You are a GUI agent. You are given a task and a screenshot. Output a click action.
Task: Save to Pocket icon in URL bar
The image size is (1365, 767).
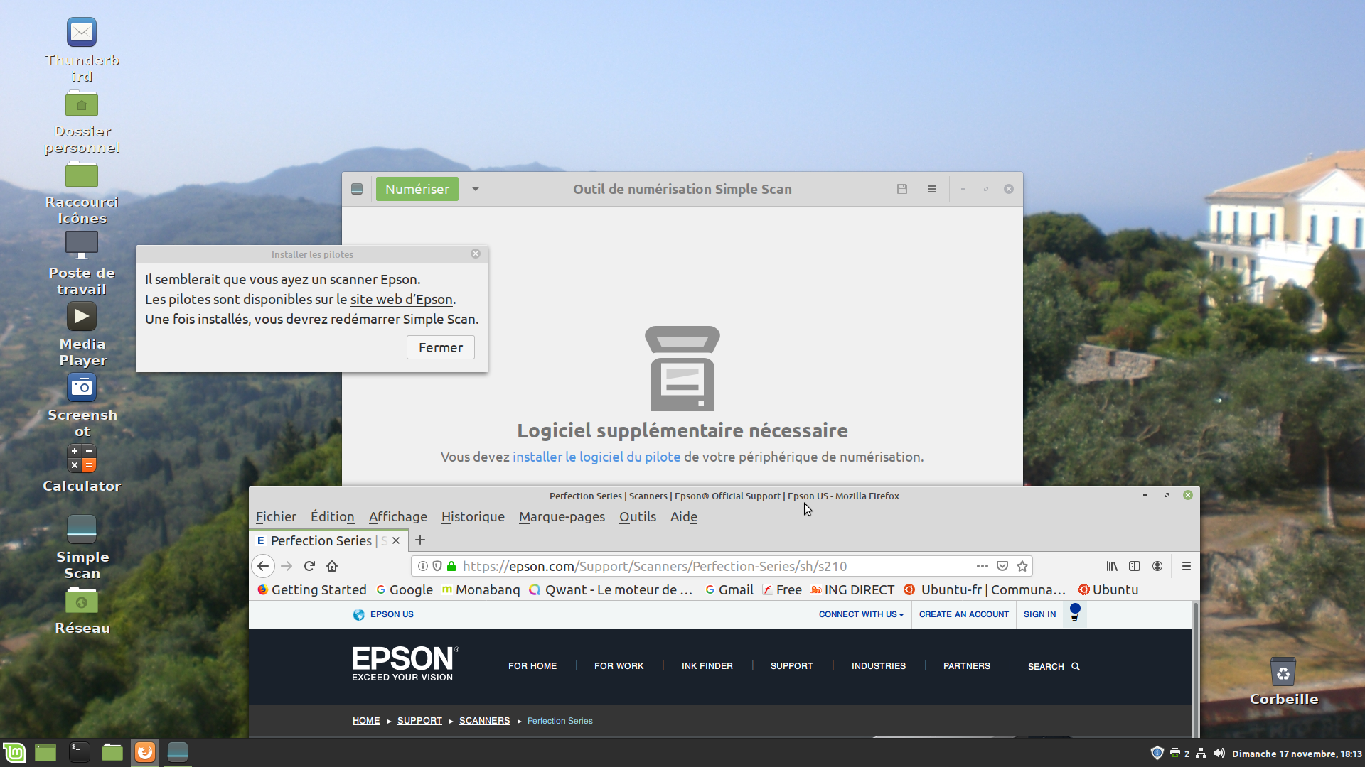(x=1002, y=566)
